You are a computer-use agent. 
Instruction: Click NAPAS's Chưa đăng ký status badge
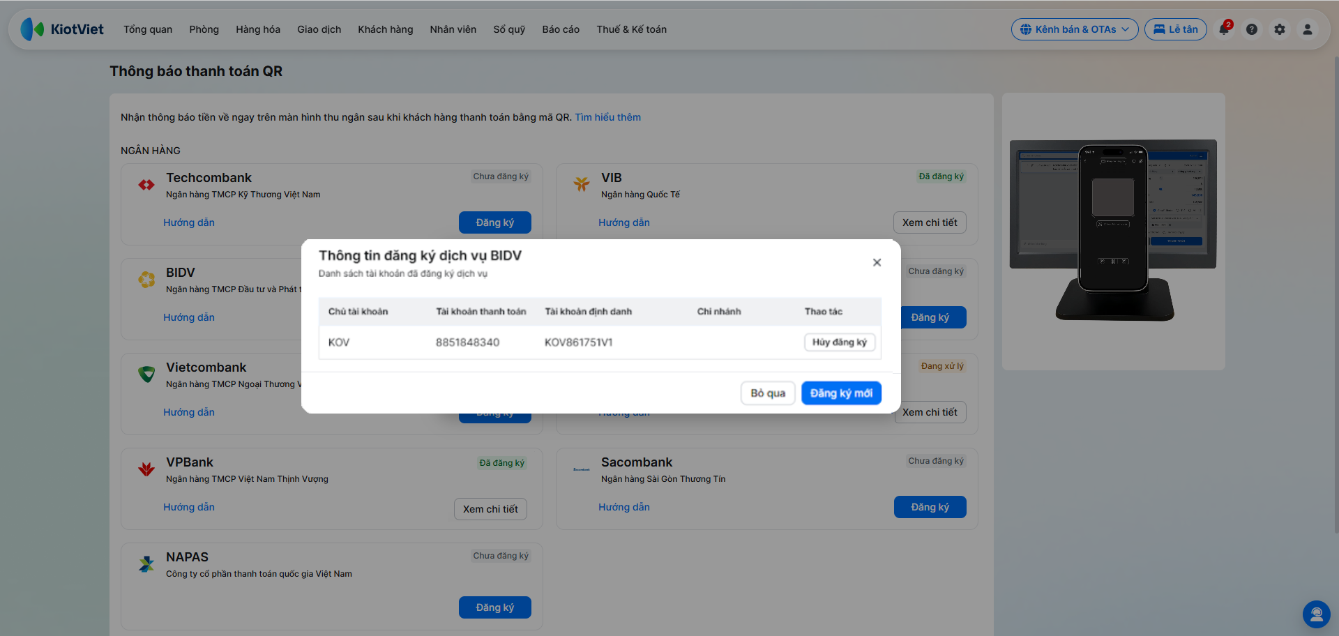coord(501,556)
